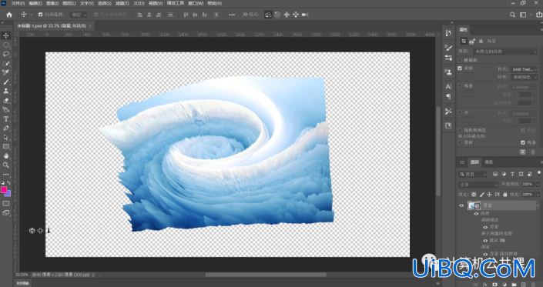543x287 pixels.
Task: Select the Hand tool
Action: pos(6,156)
